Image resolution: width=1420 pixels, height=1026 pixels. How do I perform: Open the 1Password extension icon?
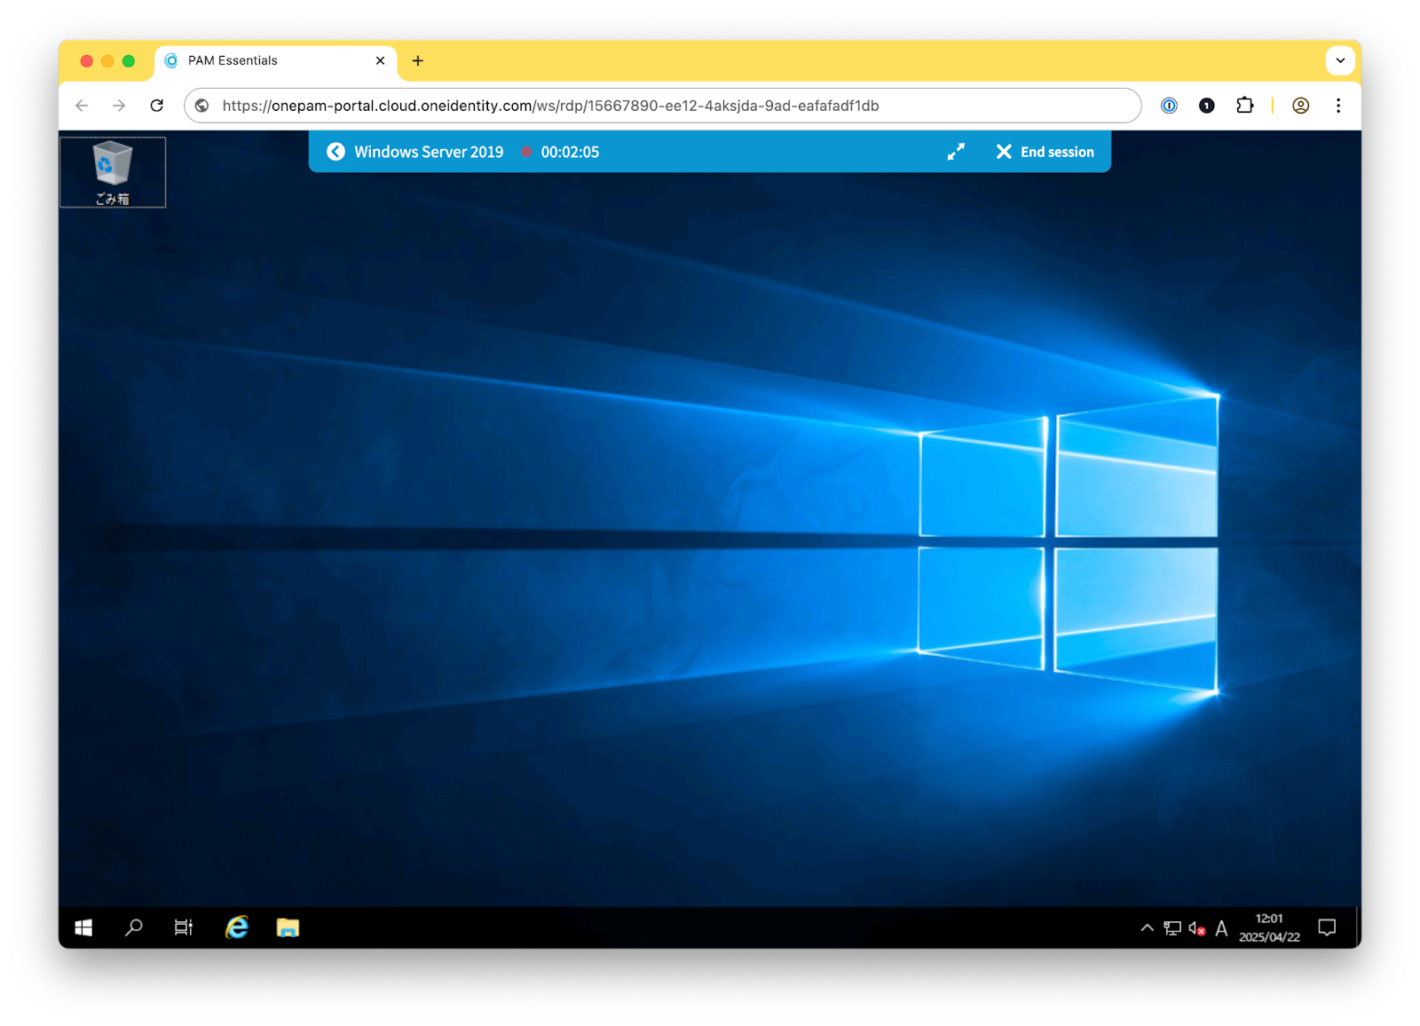click(x=1169, y=106)
